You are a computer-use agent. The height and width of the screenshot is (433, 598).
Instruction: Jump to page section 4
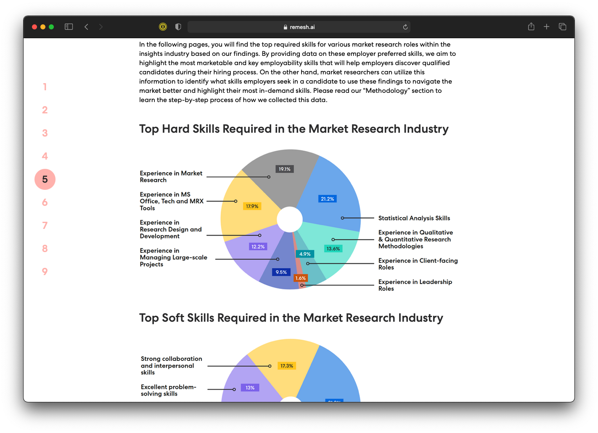(45, 156)
